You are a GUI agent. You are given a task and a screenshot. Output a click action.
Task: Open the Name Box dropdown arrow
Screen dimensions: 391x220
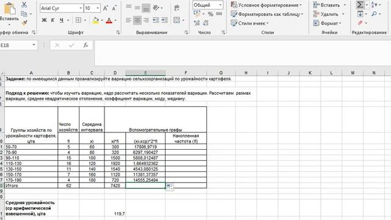(x=34, y=45)
